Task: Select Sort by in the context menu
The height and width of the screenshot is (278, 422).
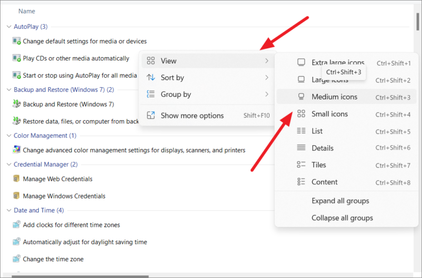Action: (208, 77)
